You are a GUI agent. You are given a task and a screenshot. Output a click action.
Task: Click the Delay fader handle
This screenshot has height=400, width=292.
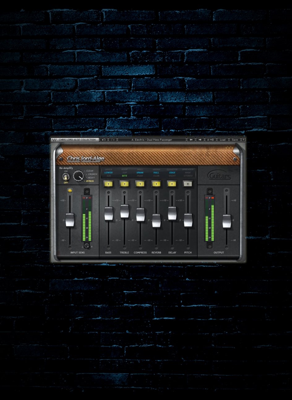(172, 213)
